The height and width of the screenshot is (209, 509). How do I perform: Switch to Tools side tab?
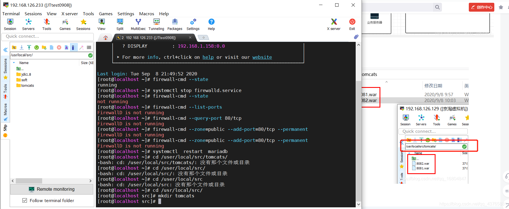5,91
